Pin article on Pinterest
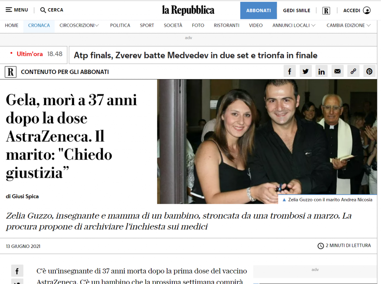The width and height of the screenshot is (381, 284). pos(369,71)
